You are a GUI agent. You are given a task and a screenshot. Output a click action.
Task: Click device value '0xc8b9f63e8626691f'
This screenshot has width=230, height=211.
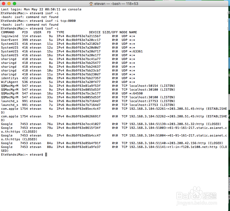[83, 116]
